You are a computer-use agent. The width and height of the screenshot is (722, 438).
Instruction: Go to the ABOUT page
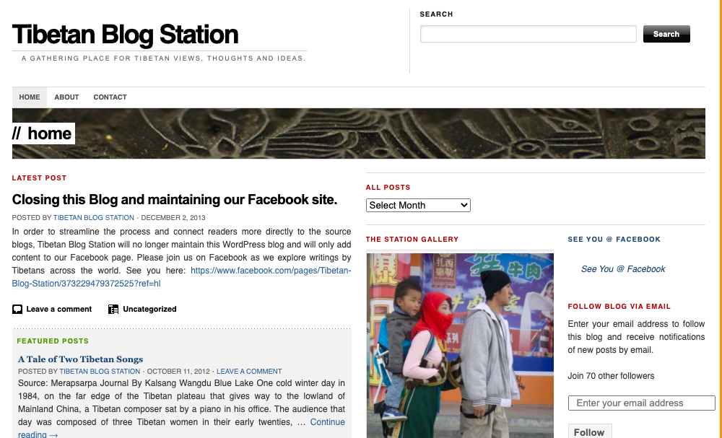[66, 97]
